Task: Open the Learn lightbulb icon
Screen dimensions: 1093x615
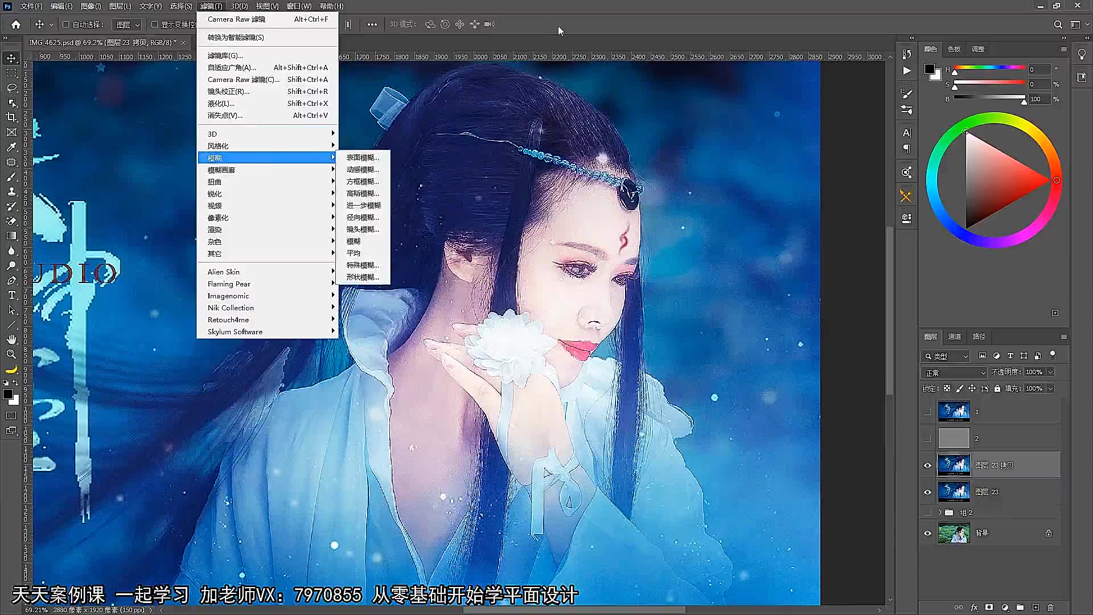Action: (1082, 55)
